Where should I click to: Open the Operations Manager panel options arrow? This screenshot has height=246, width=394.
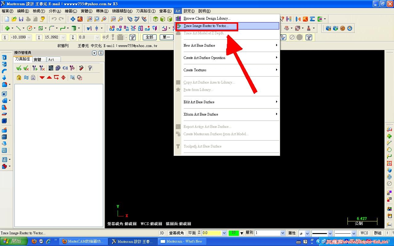point(94,53)
